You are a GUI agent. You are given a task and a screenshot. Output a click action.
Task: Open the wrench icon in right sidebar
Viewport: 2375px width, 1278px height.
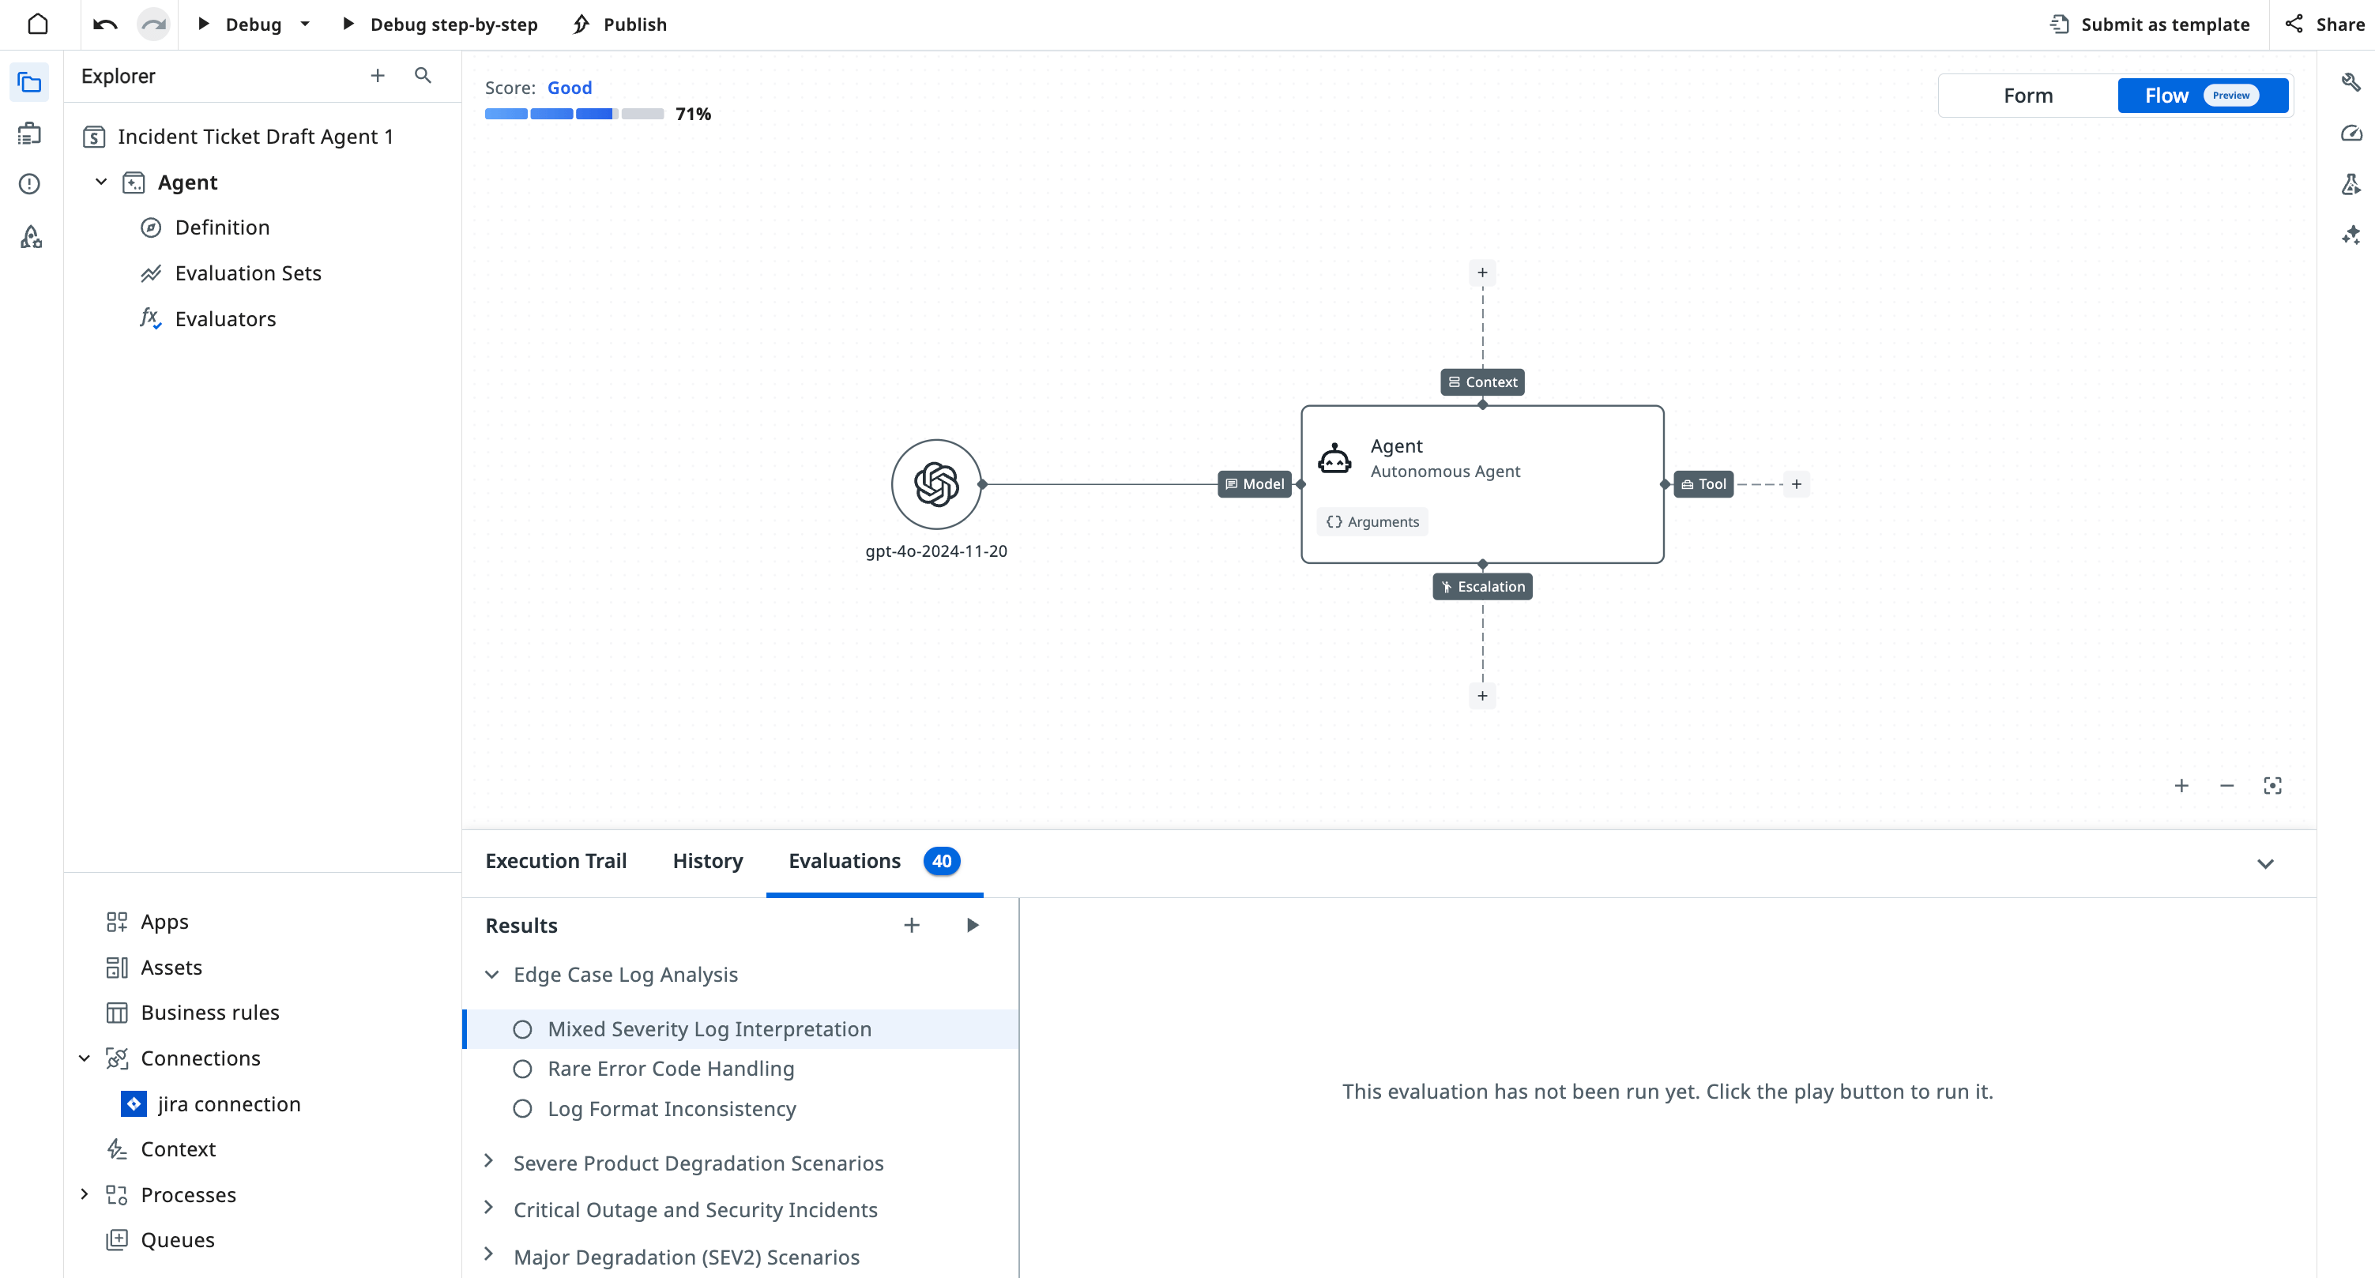point(2351,83)
